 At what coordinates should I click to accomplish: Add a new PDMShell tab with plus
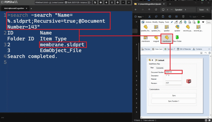(x=31, y=9)
